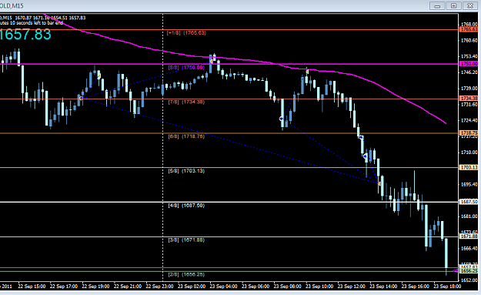Select orange arrow marker just above the [8/8] label
Viewport: 481px width, 295px height.
[x=211, y=62]
